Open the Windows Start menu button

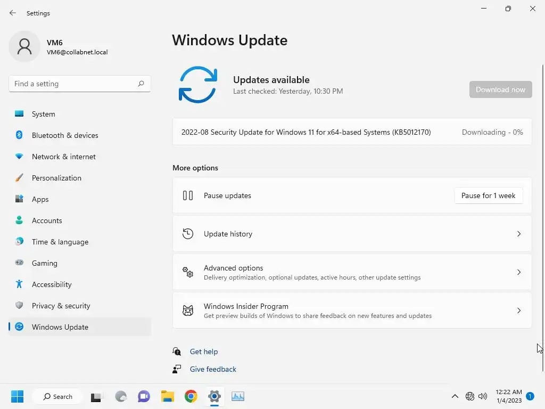point(17,396)
